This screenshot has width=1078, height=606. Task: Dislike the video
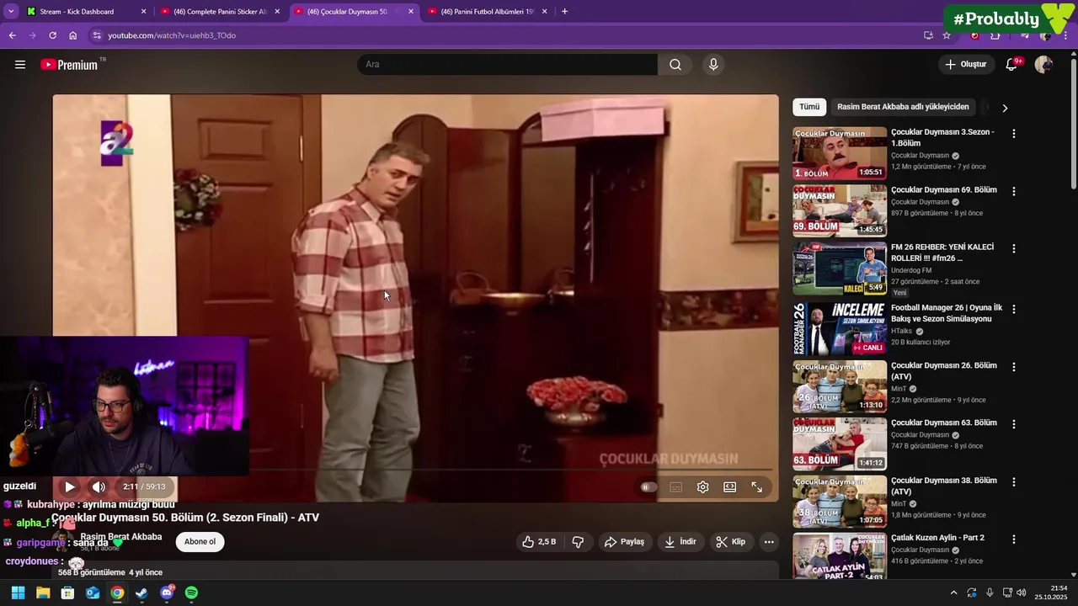coord(578,542)
